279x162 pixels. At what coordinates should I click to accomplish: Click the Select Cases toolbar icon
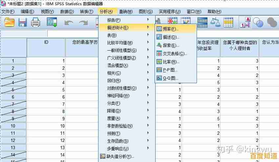[x=228, y=22]
